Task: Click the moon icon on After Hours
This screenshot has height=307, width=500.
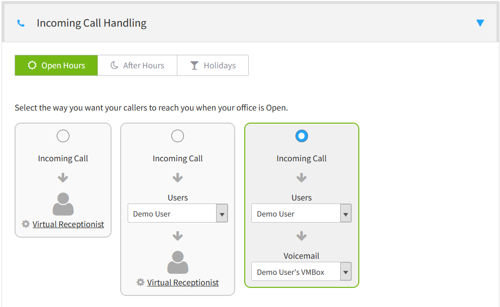Action: (115, 65)
